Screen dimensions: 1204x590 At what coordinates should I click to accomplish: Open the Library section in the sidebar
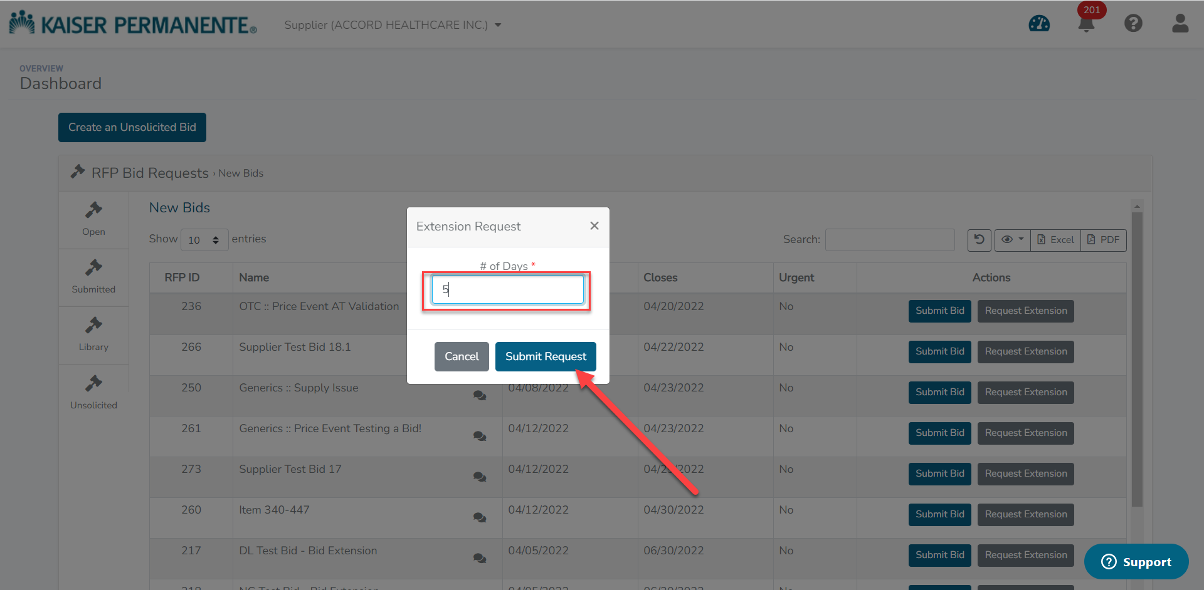(x=93, y=335)
